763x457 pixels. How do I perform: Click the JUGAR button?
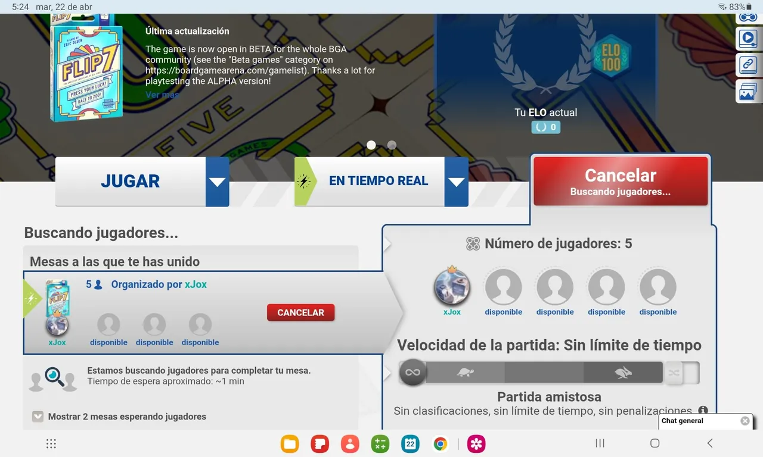pos(131,181)
